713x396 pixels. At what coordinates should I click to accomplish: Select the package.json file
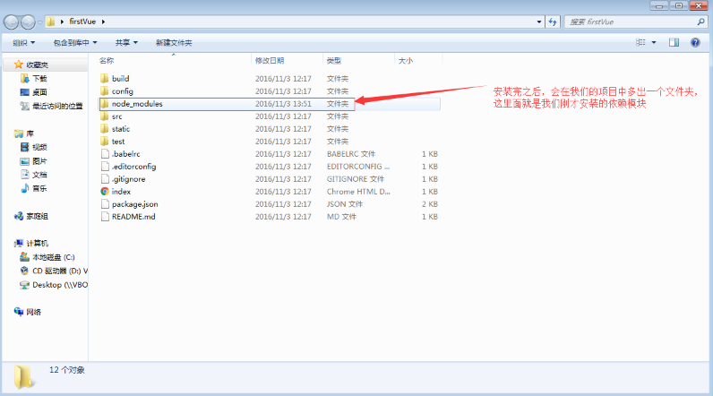coord(135,204)
